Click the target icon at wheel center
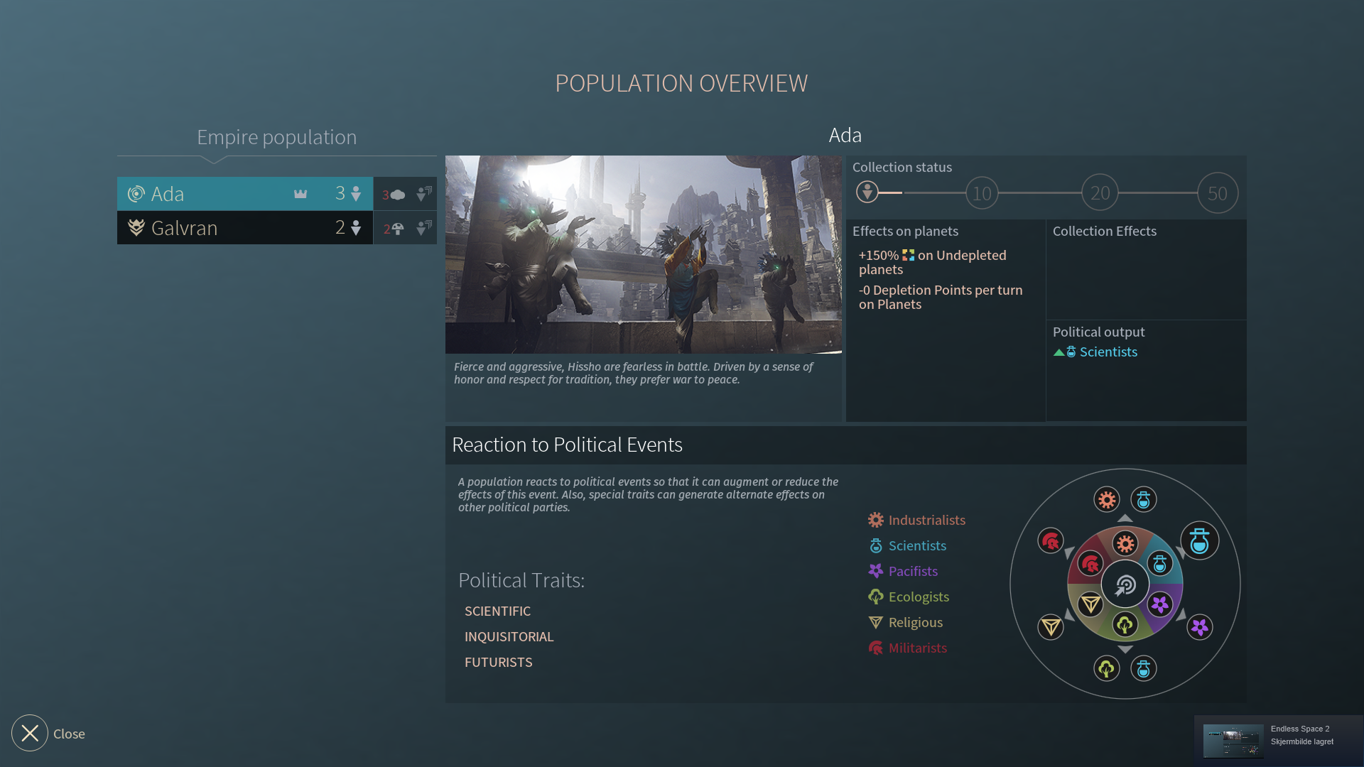Viewport: 1364px width, 767px height. coord(1125,585)
